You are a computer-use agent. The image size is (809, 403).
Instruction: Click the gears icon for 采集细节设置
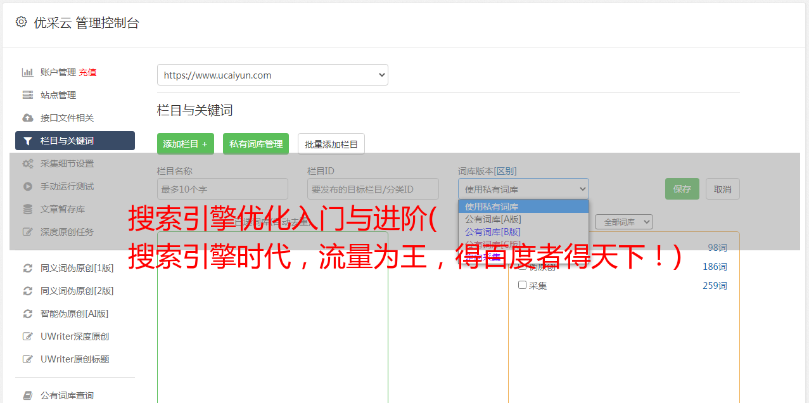pyautogui.click(x=28, y=163)
